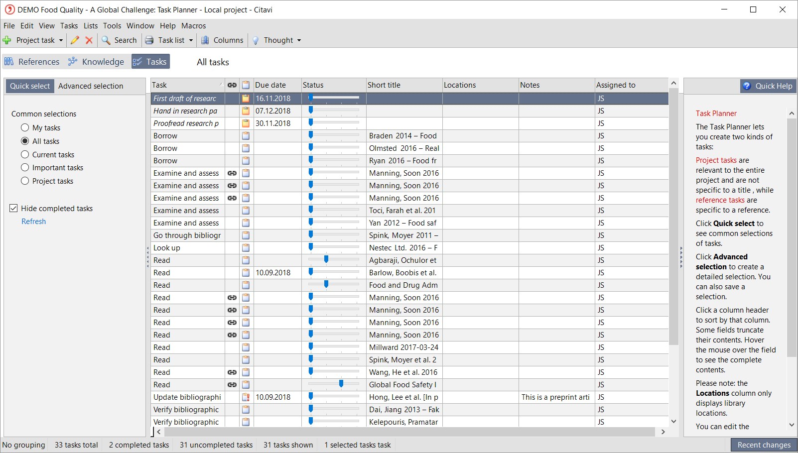The height and width of the screenshot is (453, 798).
Task: Select the 'Go through bibliogr' task row
Action: click(x=188, y=235)
